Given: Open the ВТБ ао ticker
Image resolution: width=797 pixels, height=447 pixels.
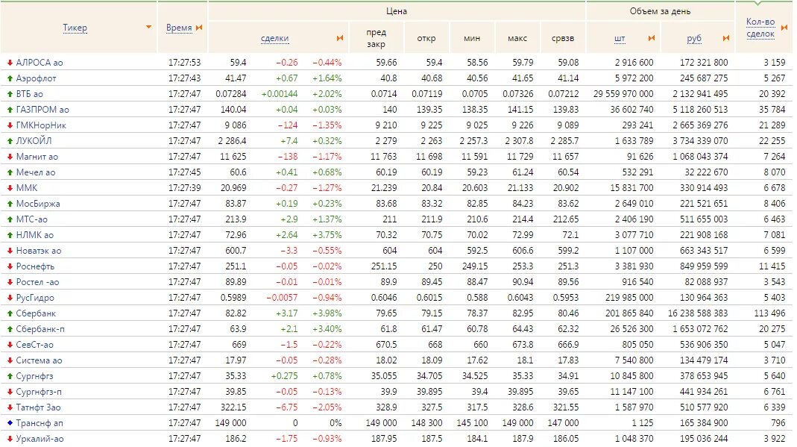Looking at the screenshot, I should [x=30, y=94].
